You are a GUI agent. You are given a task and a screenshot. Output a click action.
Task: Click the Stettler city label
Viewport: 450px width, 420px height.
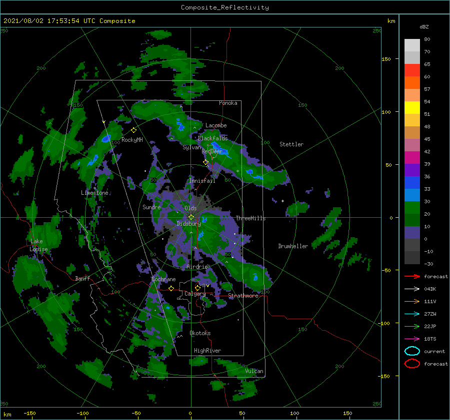(x=291, y=144)
